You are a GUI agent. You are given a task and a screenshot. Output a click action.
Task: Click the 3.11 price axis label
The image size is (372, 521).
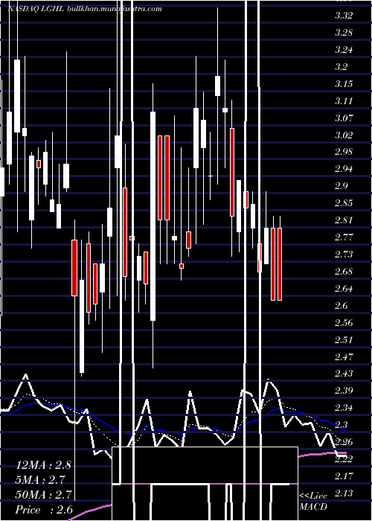[344, 100]
